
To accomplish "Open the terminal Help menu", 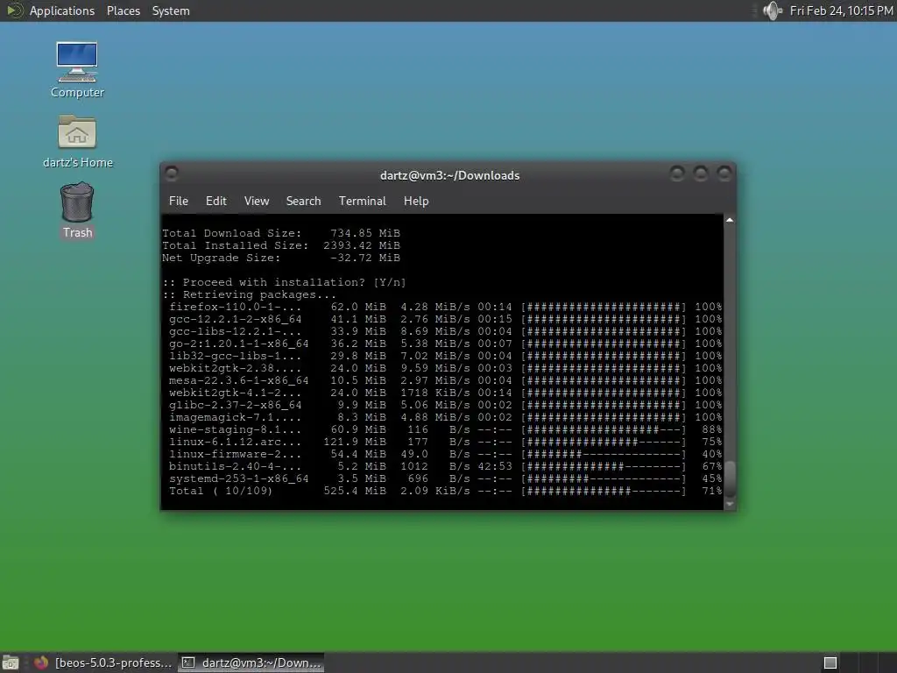I will tap(416, 201).
